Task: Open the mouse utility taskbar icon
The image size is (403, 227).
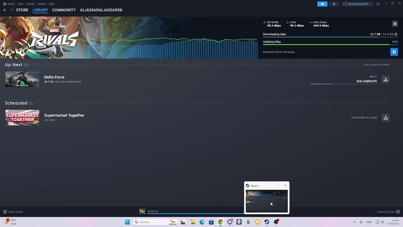Action: (x=248, y=222)
